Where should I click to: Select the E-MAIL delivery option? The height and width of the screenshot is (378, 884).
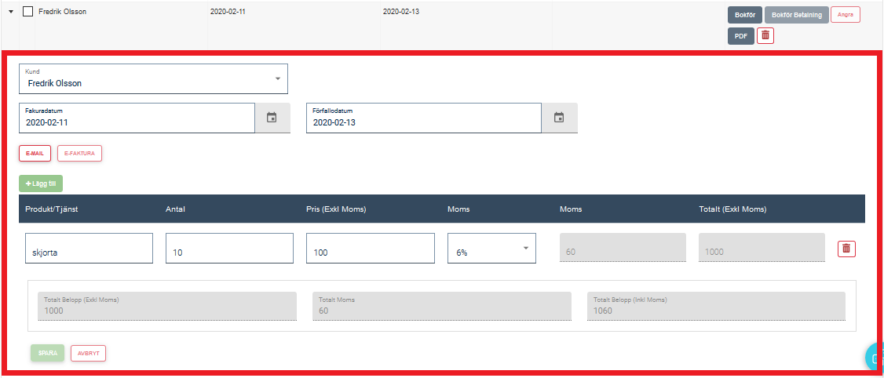tap(34, 153)
